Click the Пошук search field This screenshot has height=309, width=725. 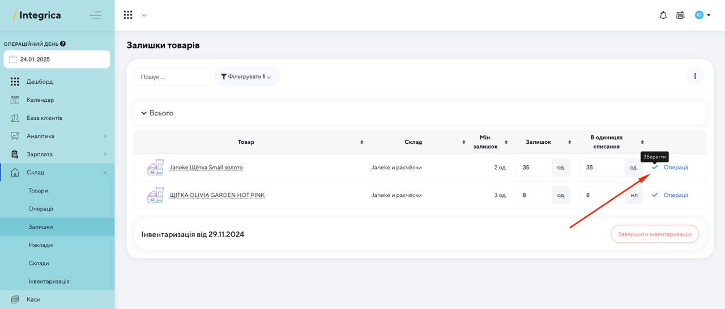(172, 76)
